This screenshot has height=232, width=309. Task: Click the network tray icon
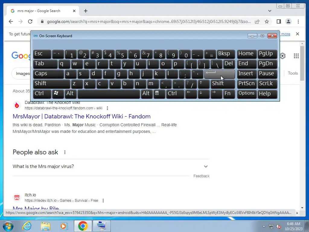271,227
